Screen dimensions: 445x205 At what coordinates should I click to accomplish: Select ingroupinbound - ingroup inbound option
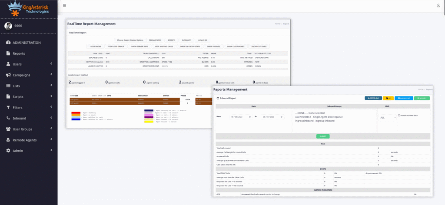pos(315,121)
